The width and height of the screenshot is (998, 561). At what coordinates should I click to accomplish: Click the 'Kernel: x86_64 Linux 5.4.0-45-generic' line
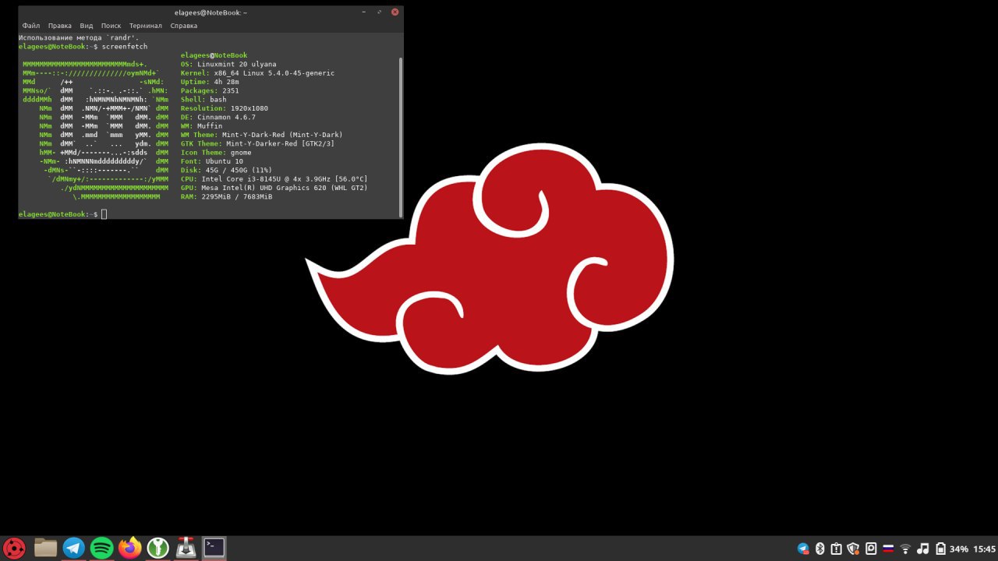[257, 73]
